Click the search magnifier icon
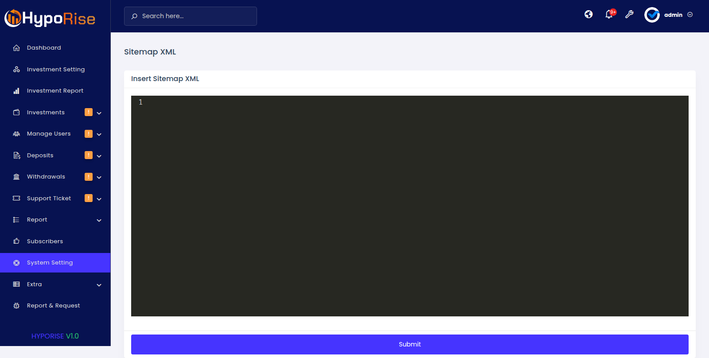This screenshot has height=358, width=709. pyautogui.click(x=134, y=16)
